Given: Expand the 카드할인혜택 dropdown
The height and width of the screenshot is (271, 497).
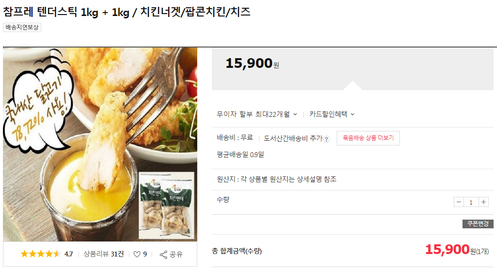Looking at the screenshot, I should tap(332, 114).
